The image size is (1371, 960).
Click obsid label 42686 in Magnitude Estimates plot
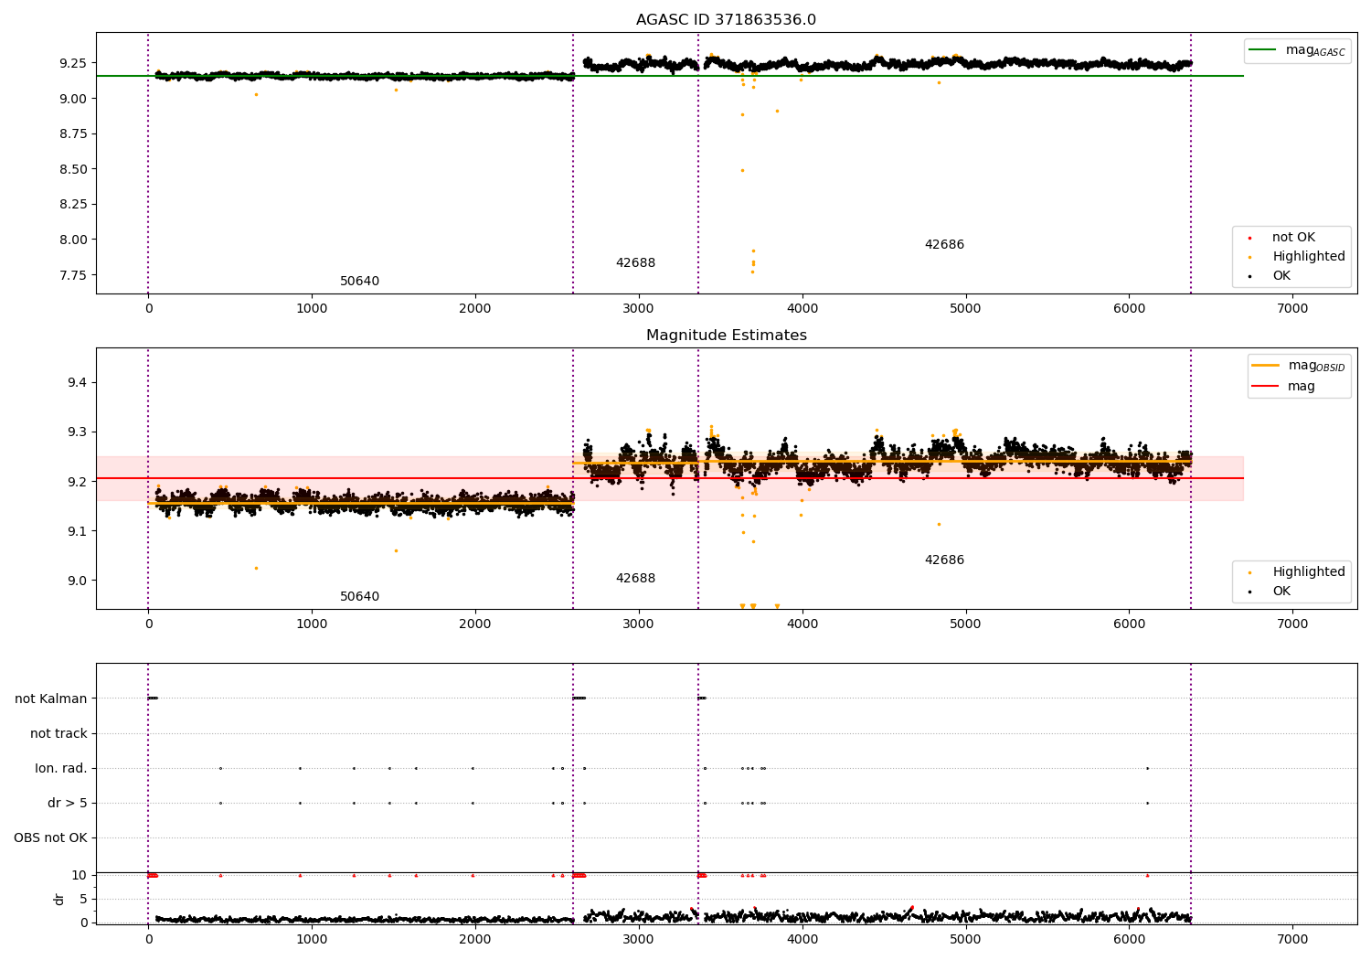(944, 560)
